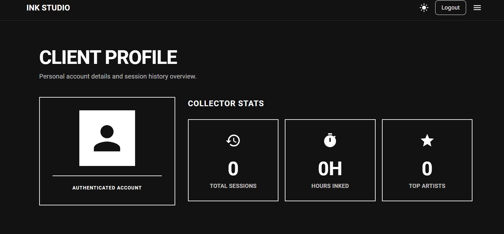Select the Total Sessions label
Screen dimensions: 504x234
click(233, 186)
